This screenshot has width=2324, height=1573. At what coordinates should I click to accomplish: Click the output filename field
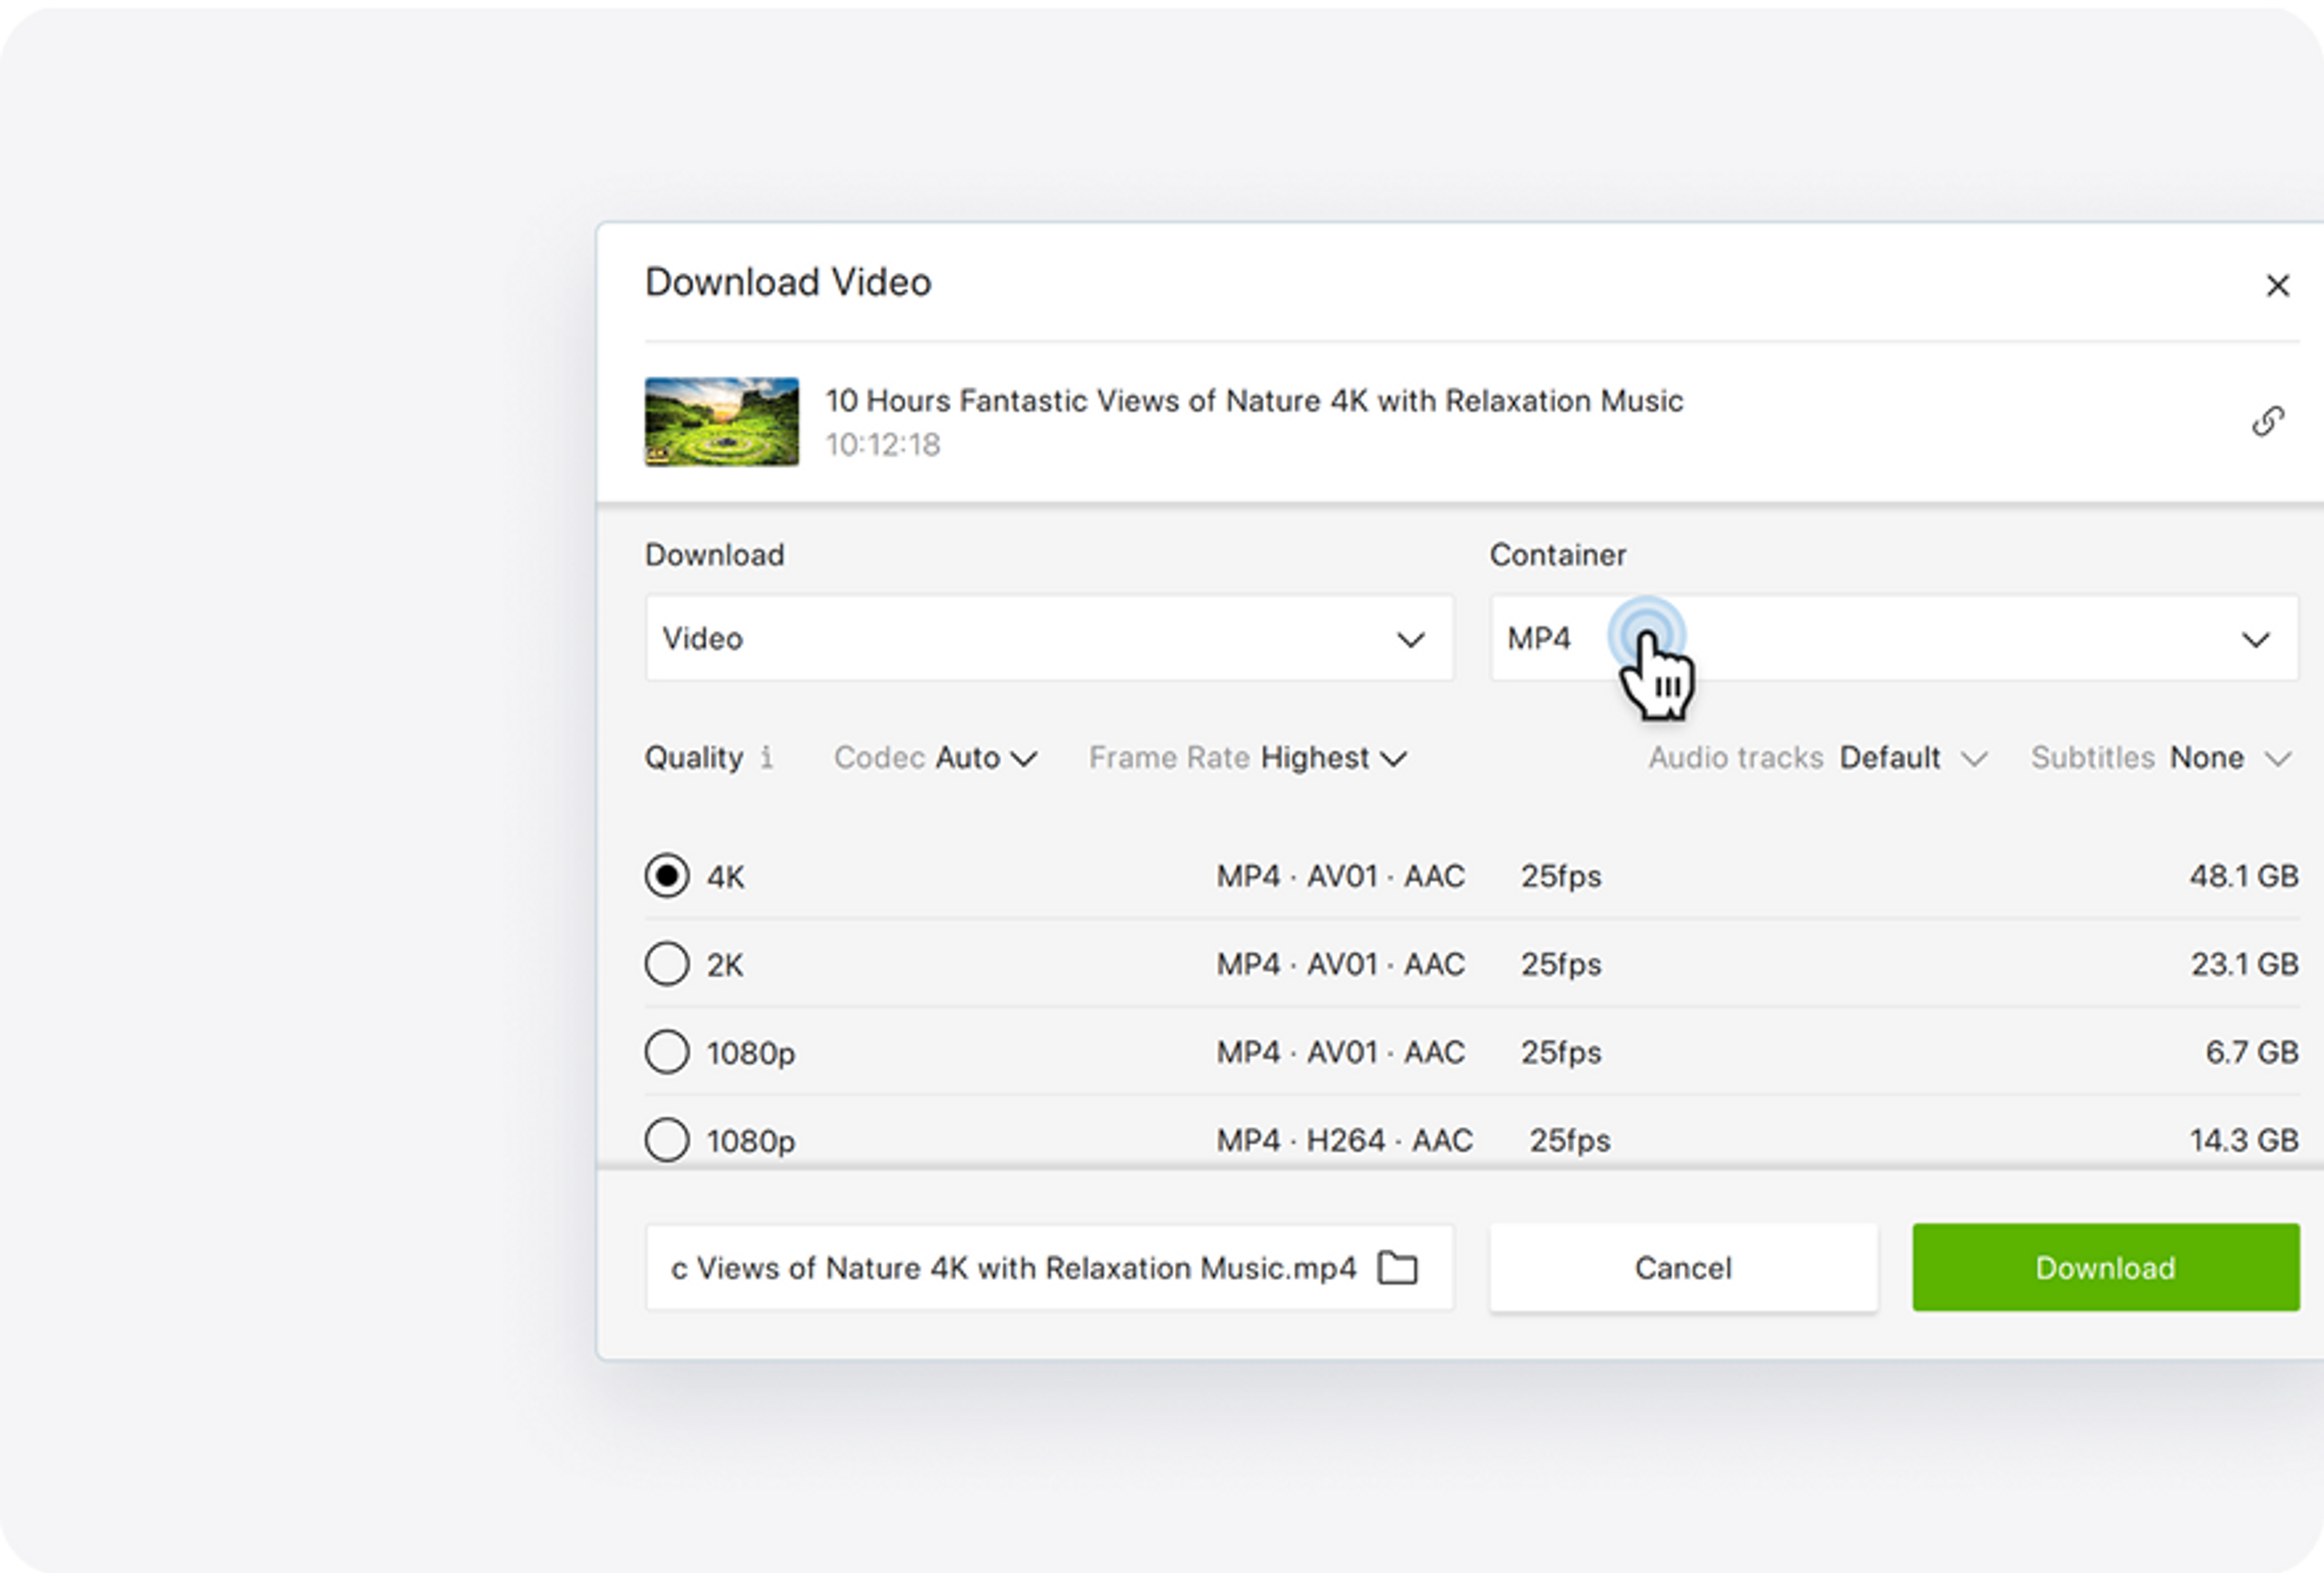pos(1012,1267)
